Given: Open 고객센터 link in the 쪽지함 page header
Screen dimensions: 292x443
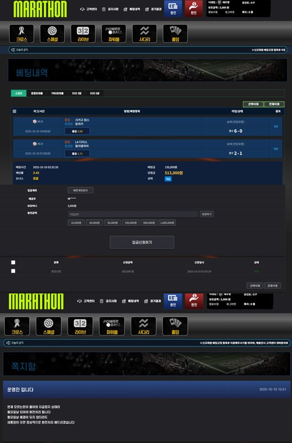Looking at the screenshot, I should [x=86, y=301].
